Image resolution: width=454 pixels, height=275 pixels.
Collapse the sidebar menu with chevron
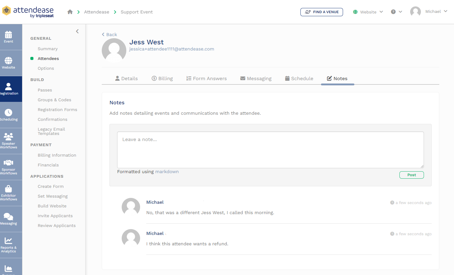click(x=77, y=31)
